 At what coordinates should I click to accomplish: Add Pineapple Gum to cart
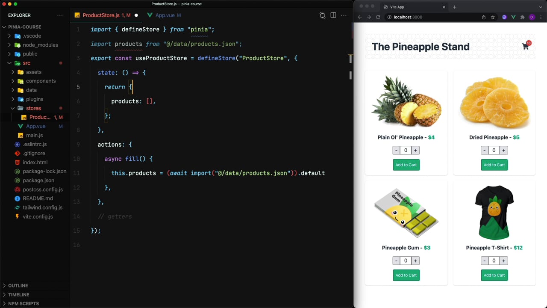tap(406, 275)
